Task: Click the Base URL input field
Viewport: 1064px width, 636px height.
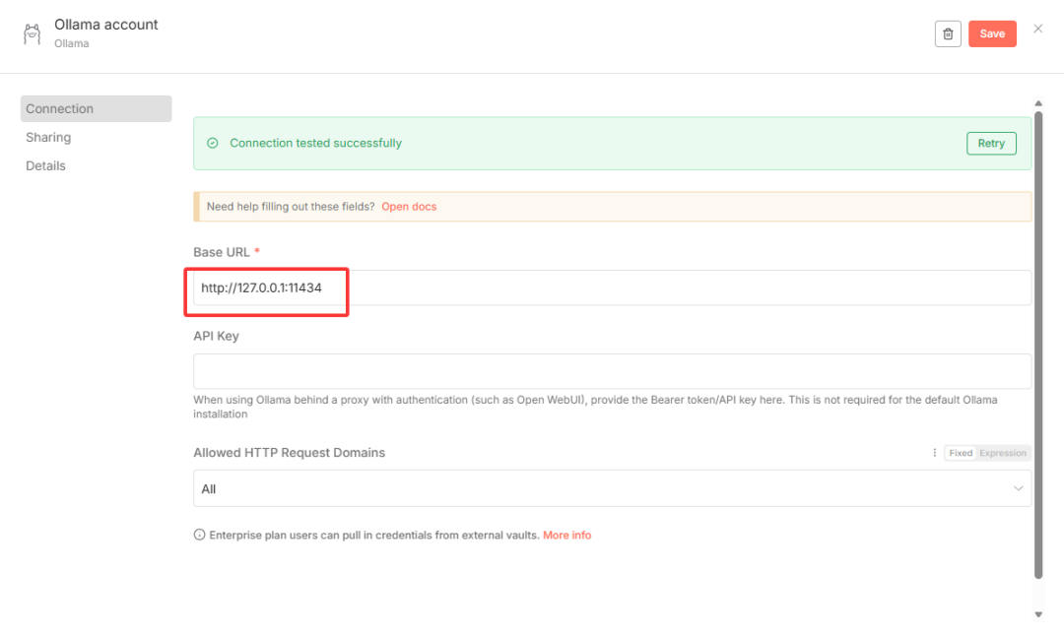Action: 612,287
